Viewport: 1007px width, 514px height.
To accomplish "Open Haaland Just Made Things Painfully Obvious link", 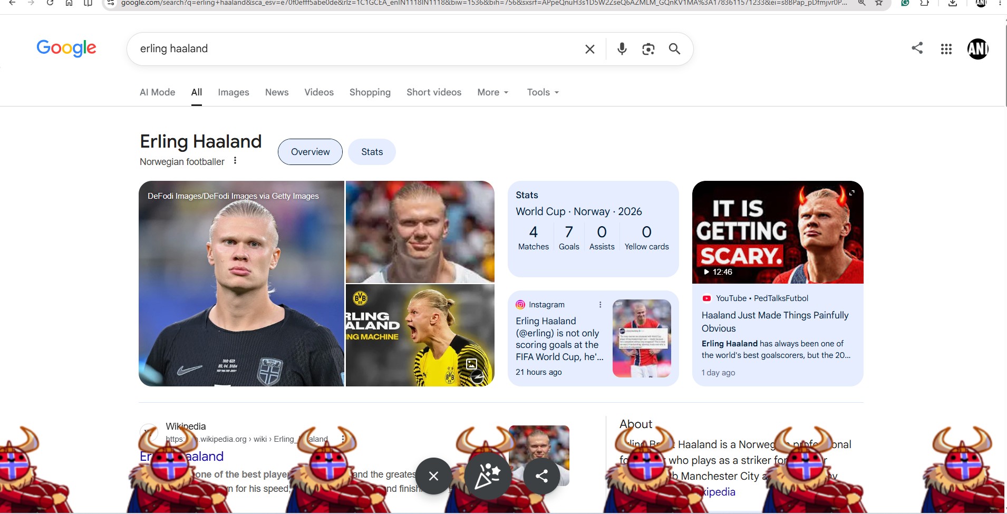I will click(x=775, y=322).
